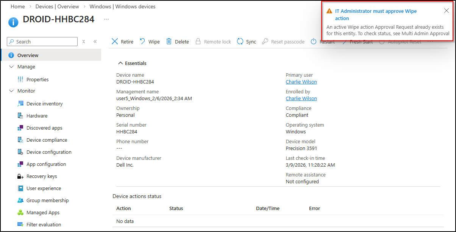Navigate to Home via the breadcrumb

click(x=17, y=6)
